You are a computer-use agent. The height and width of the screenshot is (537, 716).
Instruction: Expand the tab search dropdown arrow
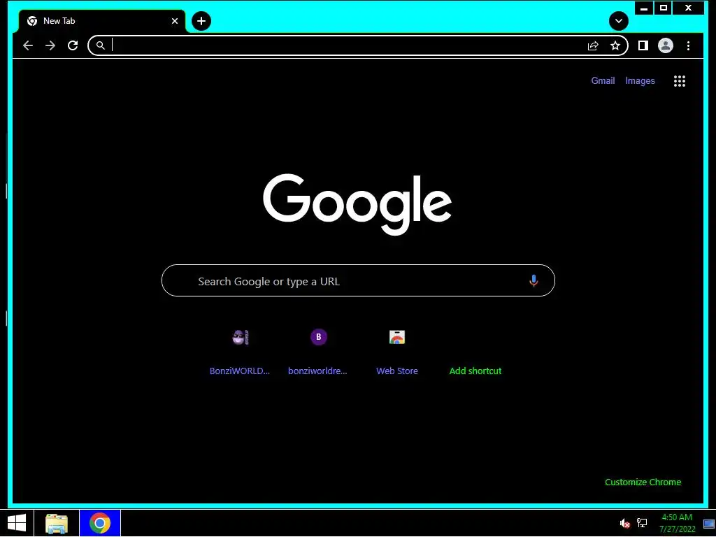(x=619, y=21)
